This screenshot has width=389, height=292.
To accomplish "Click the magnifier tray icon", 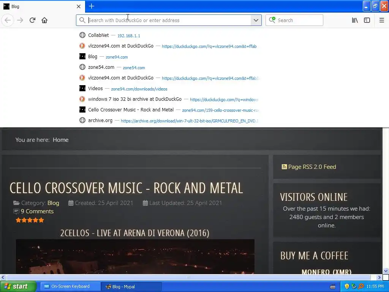I will (x=361, y=287).
